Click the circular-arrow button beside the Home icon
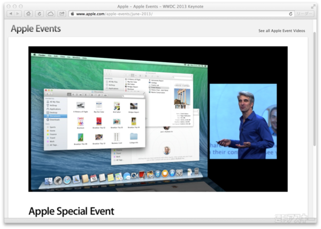Image resolution: width=321 pixels, height=229 pixels. point(40,14)
